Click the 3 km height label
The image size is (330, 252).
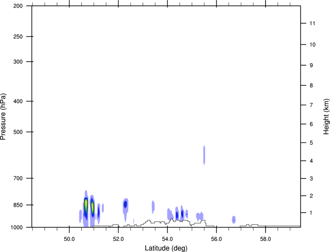[x=311, y=179]
